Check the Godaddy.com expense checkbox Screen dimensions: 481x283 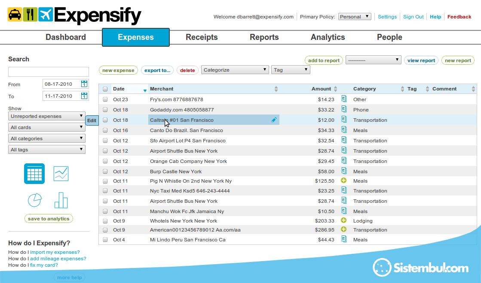[105, 109]
